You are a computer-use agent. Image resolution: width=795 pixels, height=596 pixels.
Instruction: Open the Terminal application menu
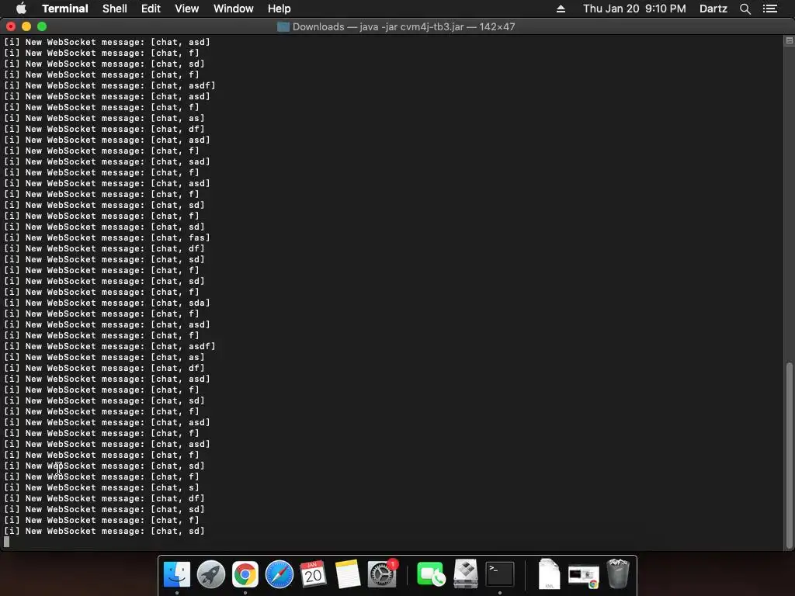(x=65, y=9)
